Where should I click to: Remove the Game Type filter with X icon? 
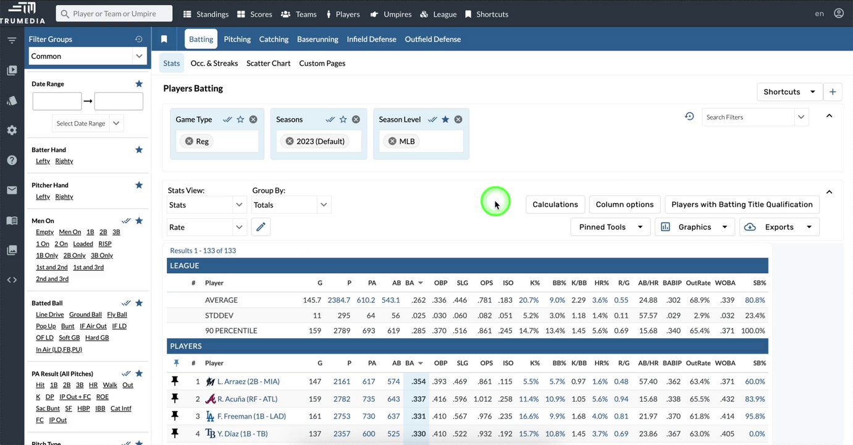click(x=253, y=119)
